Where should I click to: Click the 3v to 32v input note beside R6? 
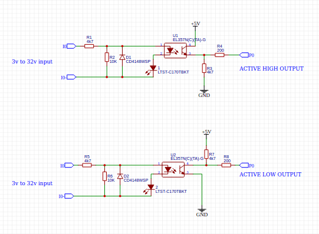click(32, 183)
